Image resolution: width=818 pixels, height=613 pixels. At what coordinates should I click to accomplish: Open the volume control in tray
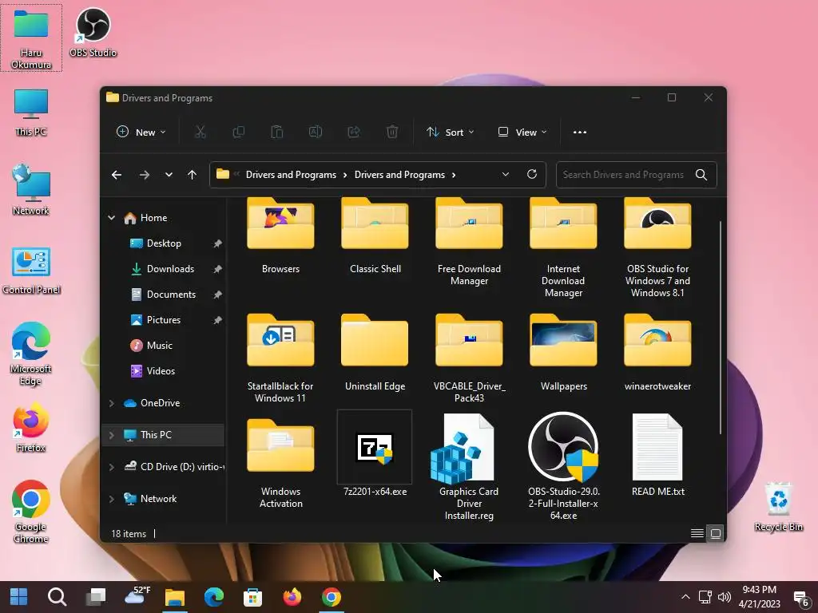[724, 597]
